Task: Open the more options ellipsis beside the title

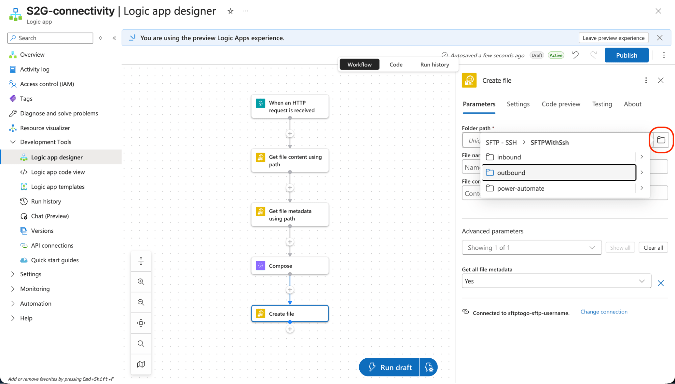Action: tap(245, 11)
